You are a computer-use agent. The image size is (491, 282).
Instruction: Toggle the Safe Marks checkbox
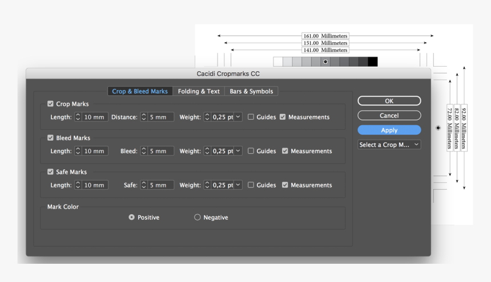click(x=50, y=171)
